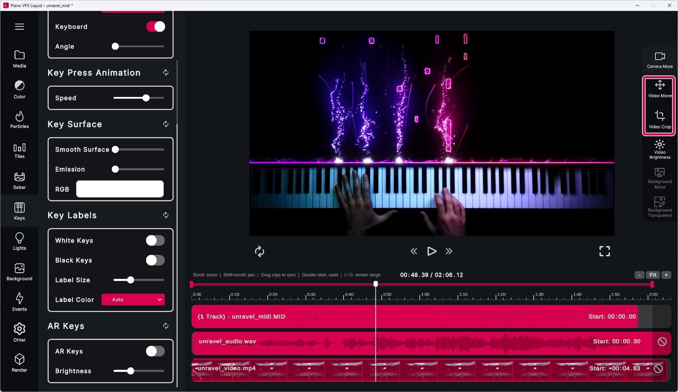The width and height of the screenshot is (678, 392).
Task: Click the Speed slider handle
Action: coord(146,98)
